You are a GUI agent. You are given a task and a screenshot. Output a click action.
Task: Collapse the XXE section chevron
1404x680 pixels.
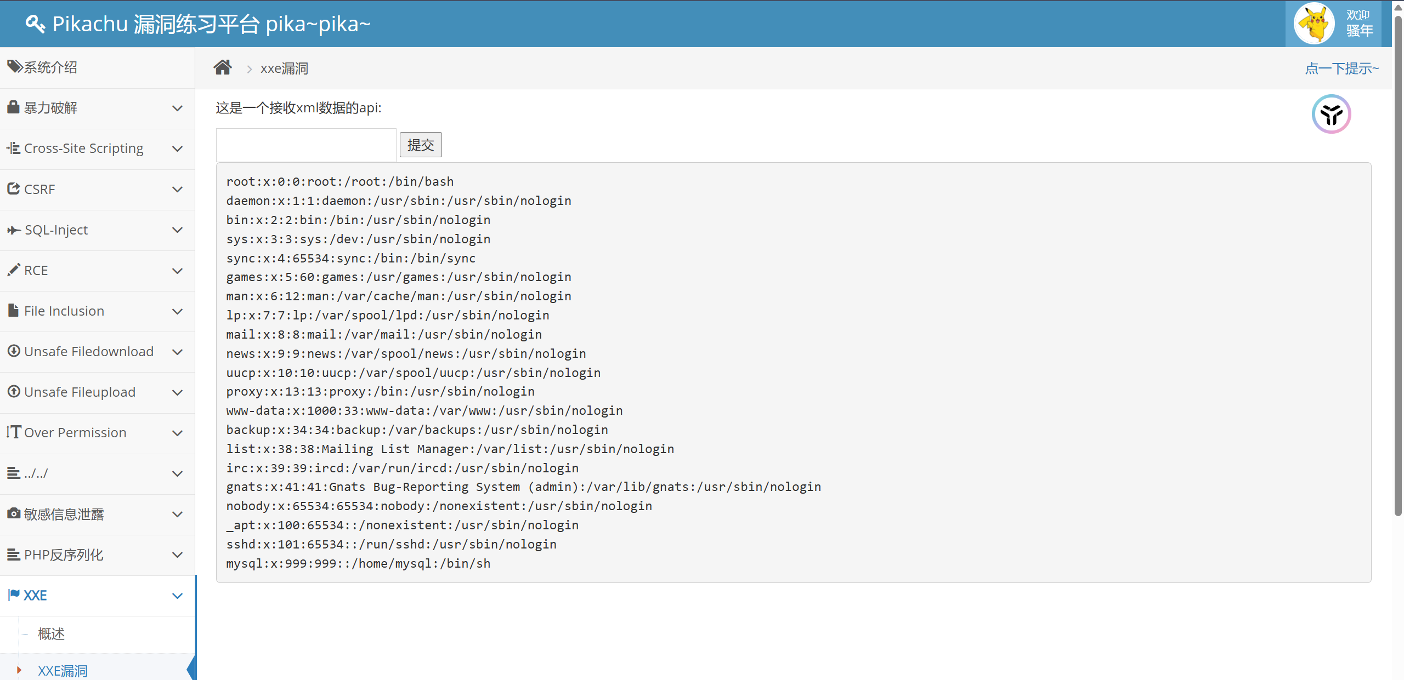[x=177, y=596]
